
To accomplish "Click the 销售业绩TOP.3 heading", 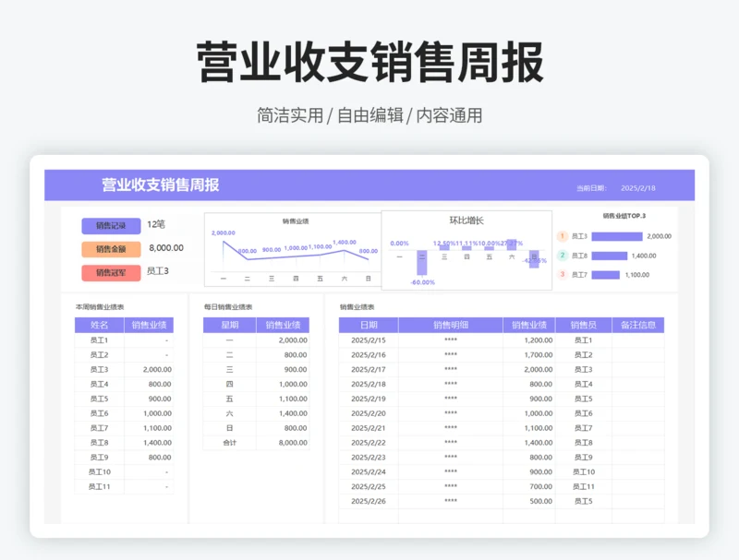I will [x=624, y=216].
